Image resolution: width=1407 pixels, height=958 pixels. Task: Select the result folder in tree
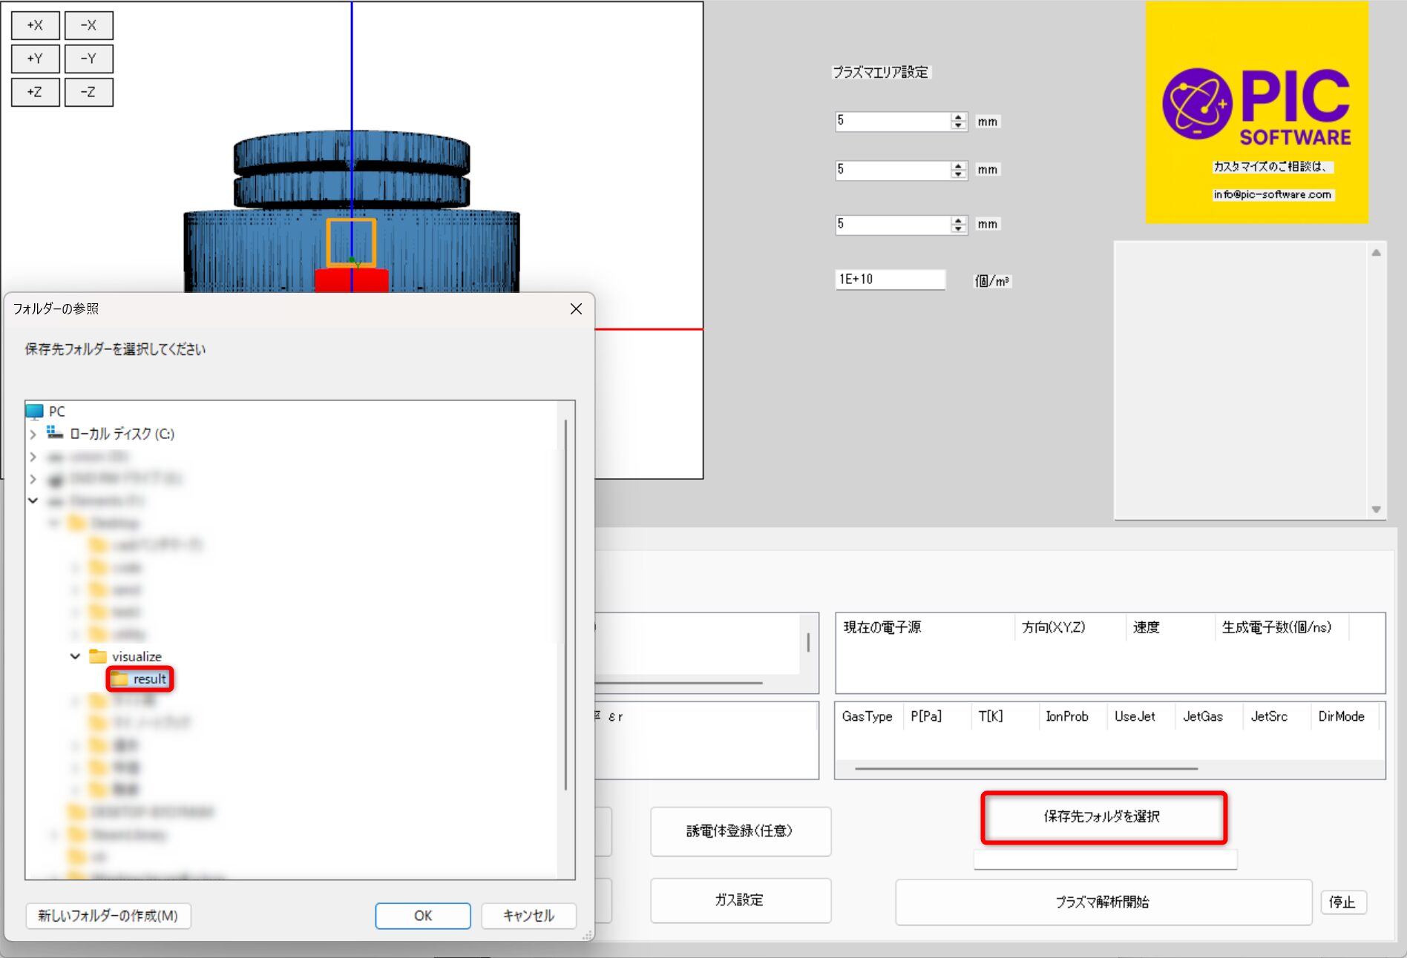coord(149,679)
